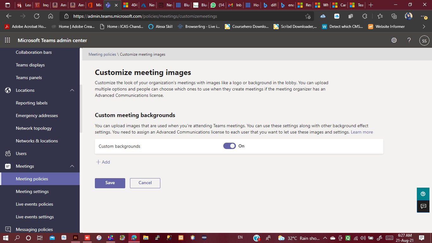The image size is (432, 243).
Task: Add this page to favorites star icon
Action: pyautogui.click(x=308, y=16)
